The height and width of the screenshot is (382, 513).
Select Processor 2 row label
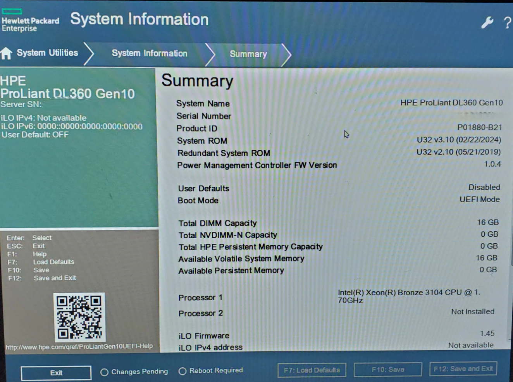[x=201, y=313]
